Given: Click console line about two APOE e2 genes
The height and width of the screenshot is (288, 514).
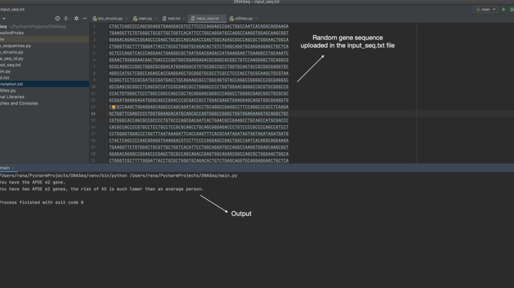Looking at the screenshot, I should pos(101,189).
